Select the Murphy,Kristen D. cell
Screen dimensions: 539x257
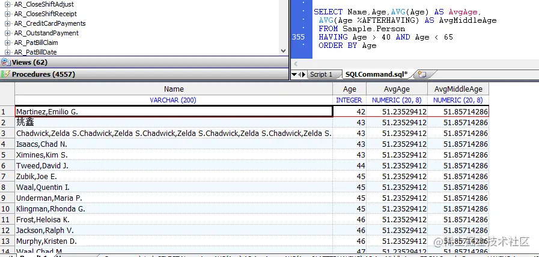click(174, 241)
